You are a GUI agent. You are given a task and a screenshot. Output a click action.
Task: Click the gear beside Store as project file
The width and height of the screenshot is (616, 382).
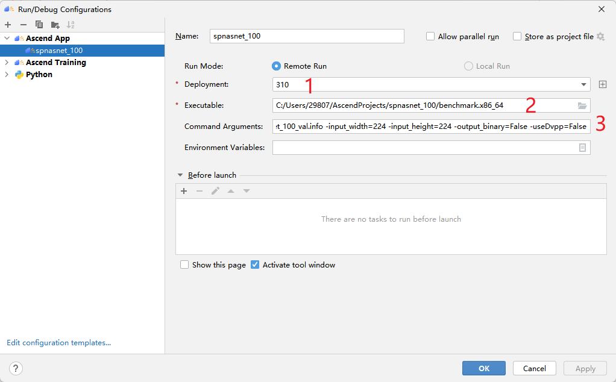click(600, 36)
